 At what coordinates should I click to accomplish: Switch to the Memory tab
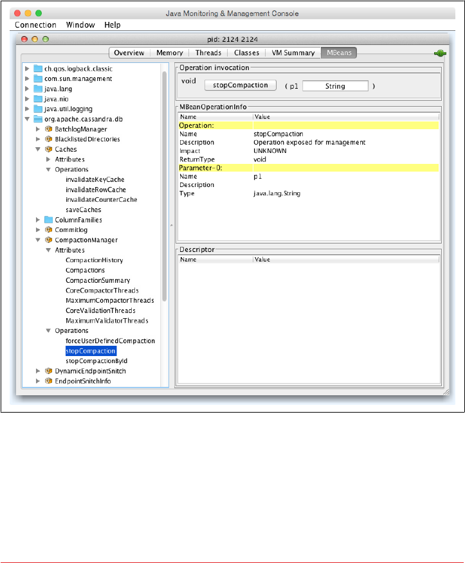tap(170, 53)
